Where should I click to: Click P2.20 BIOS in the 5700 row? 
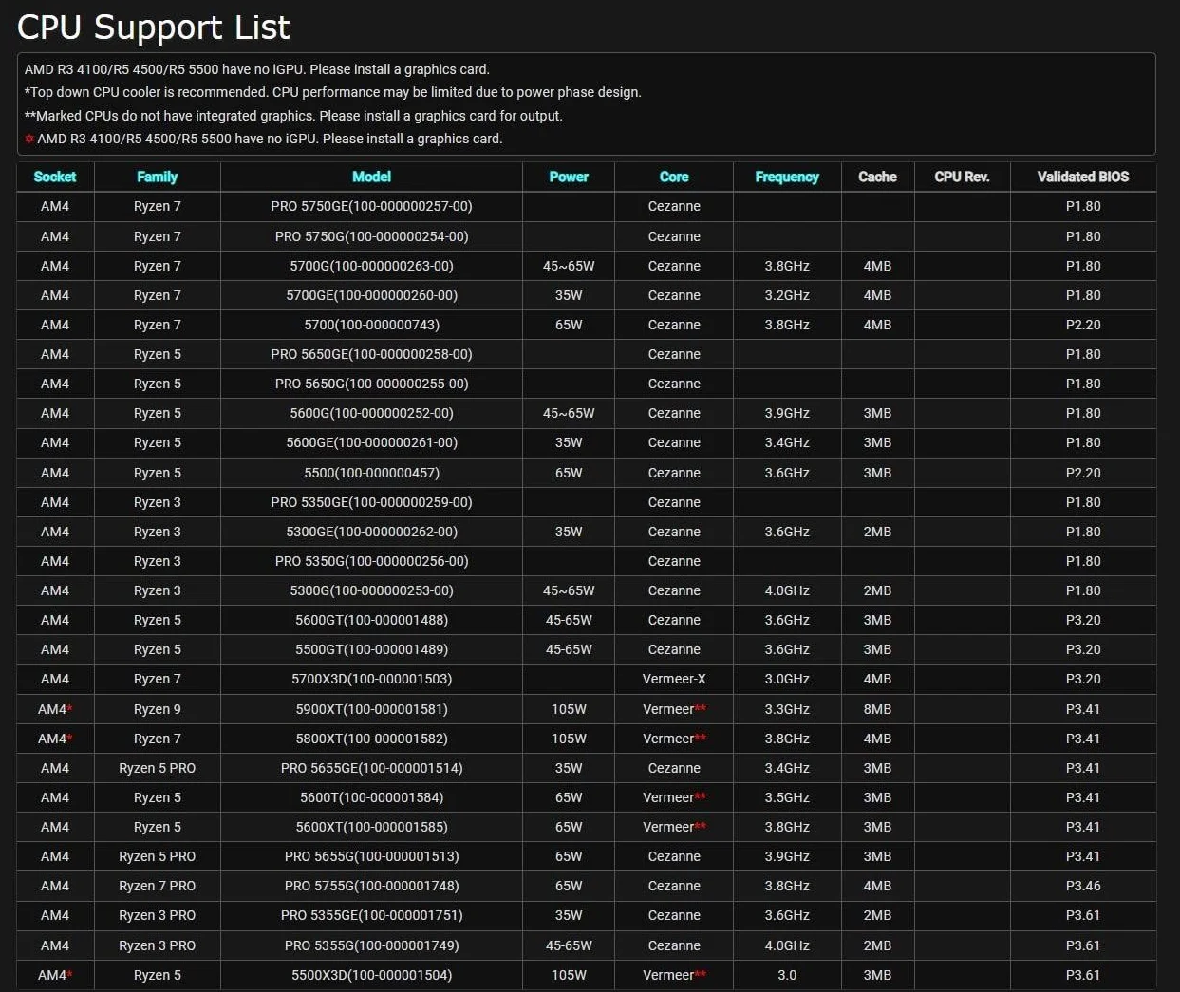click(1083, 325)
